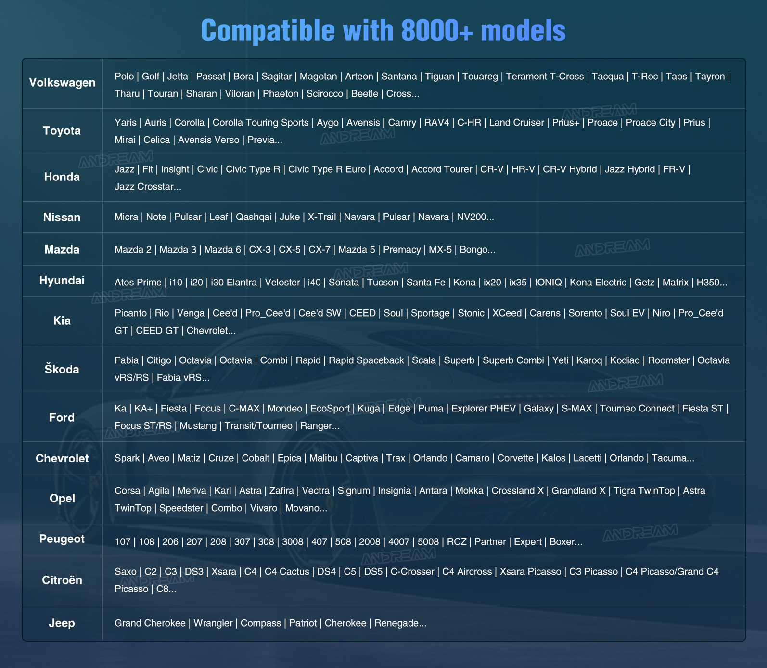Select the Citroën brand cell

(62, 580)
